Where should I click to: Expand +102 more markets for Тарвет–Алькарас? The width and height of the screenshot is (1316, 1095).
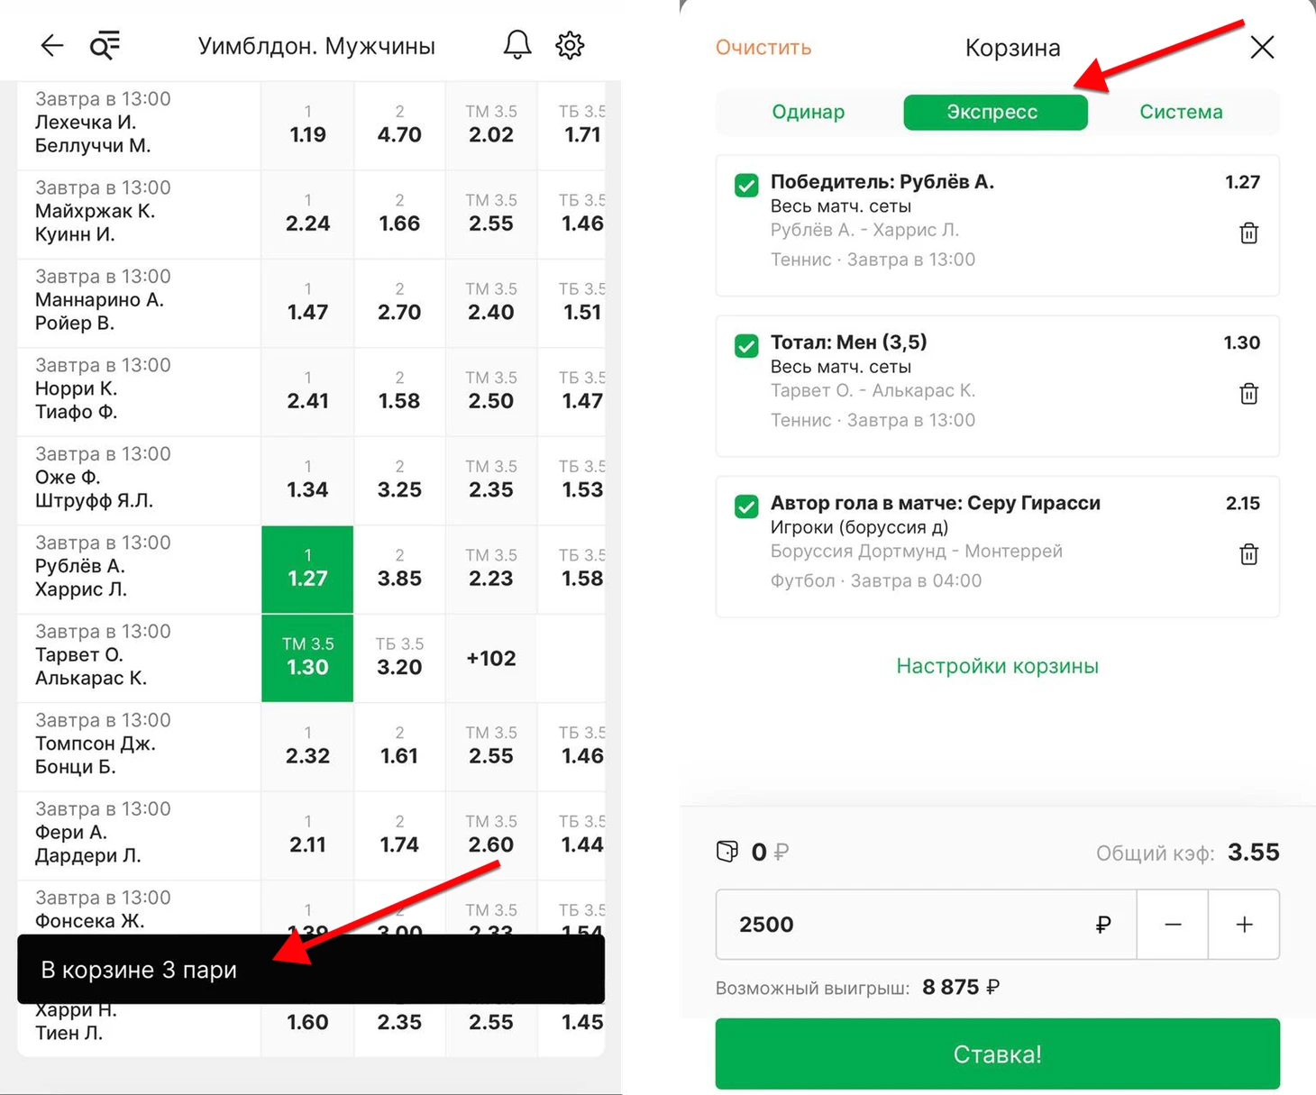(x=491, y=658)
